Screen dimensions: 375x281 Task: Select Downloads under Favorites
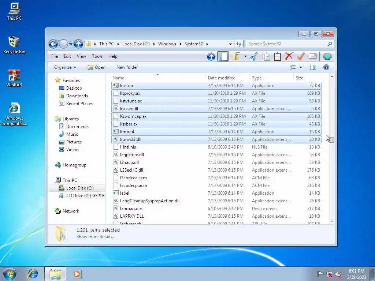click(77, 96)
